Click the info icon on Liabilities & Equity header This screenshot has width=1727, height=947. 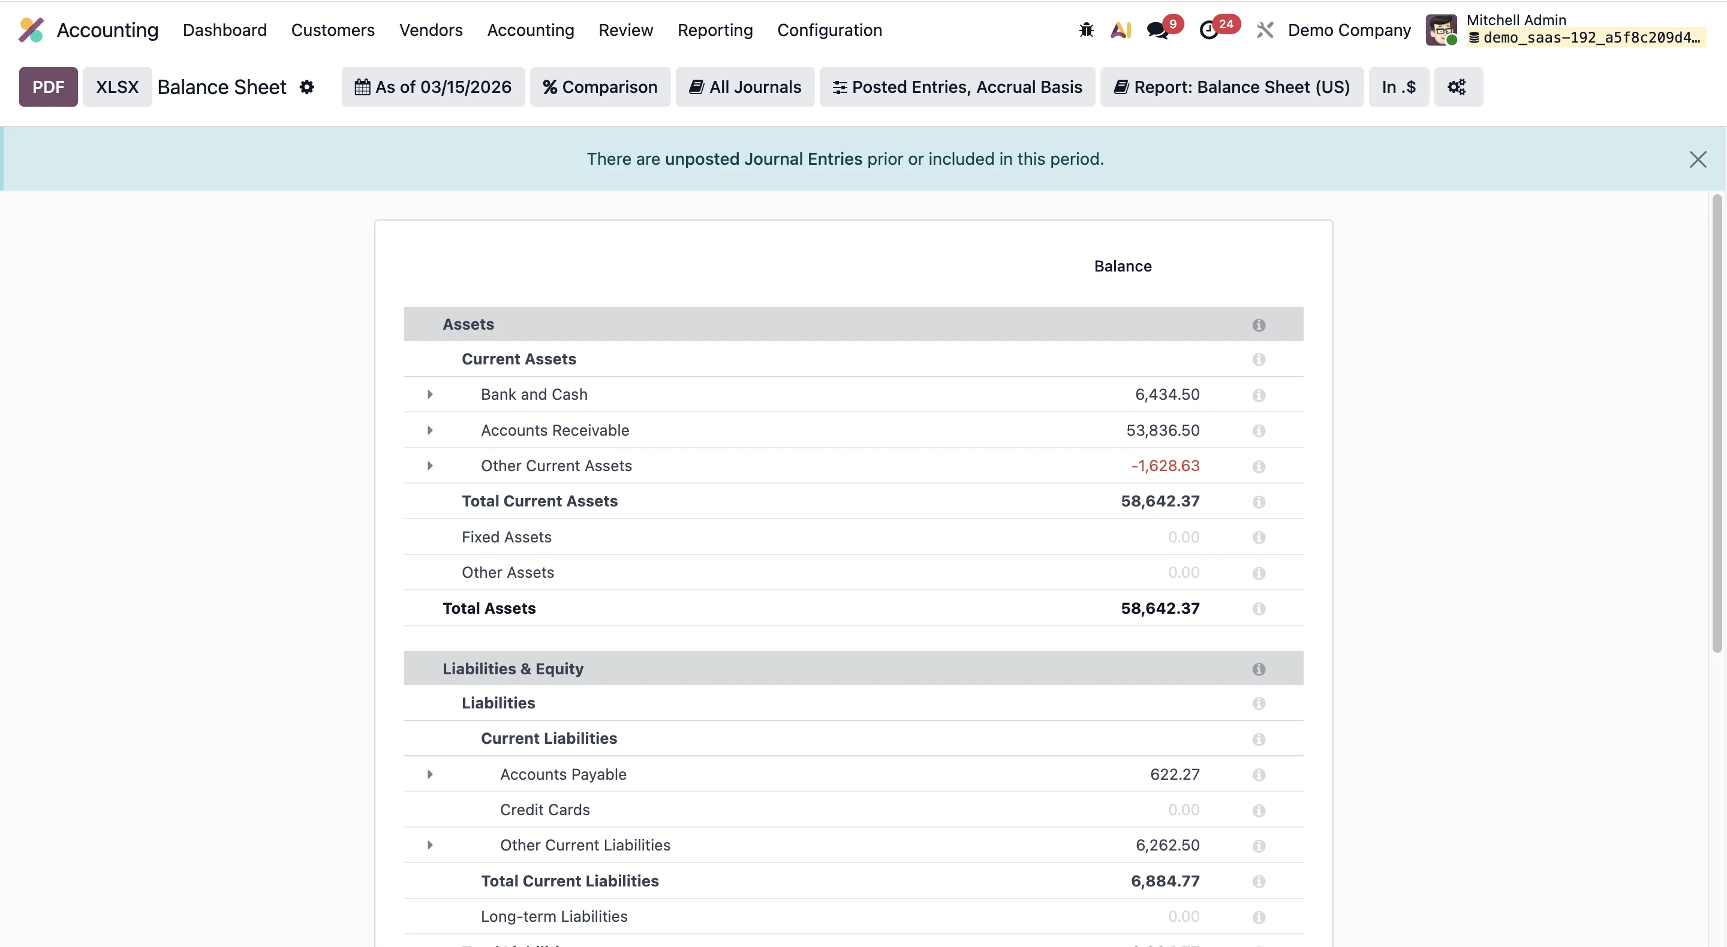click(1259, 669)
